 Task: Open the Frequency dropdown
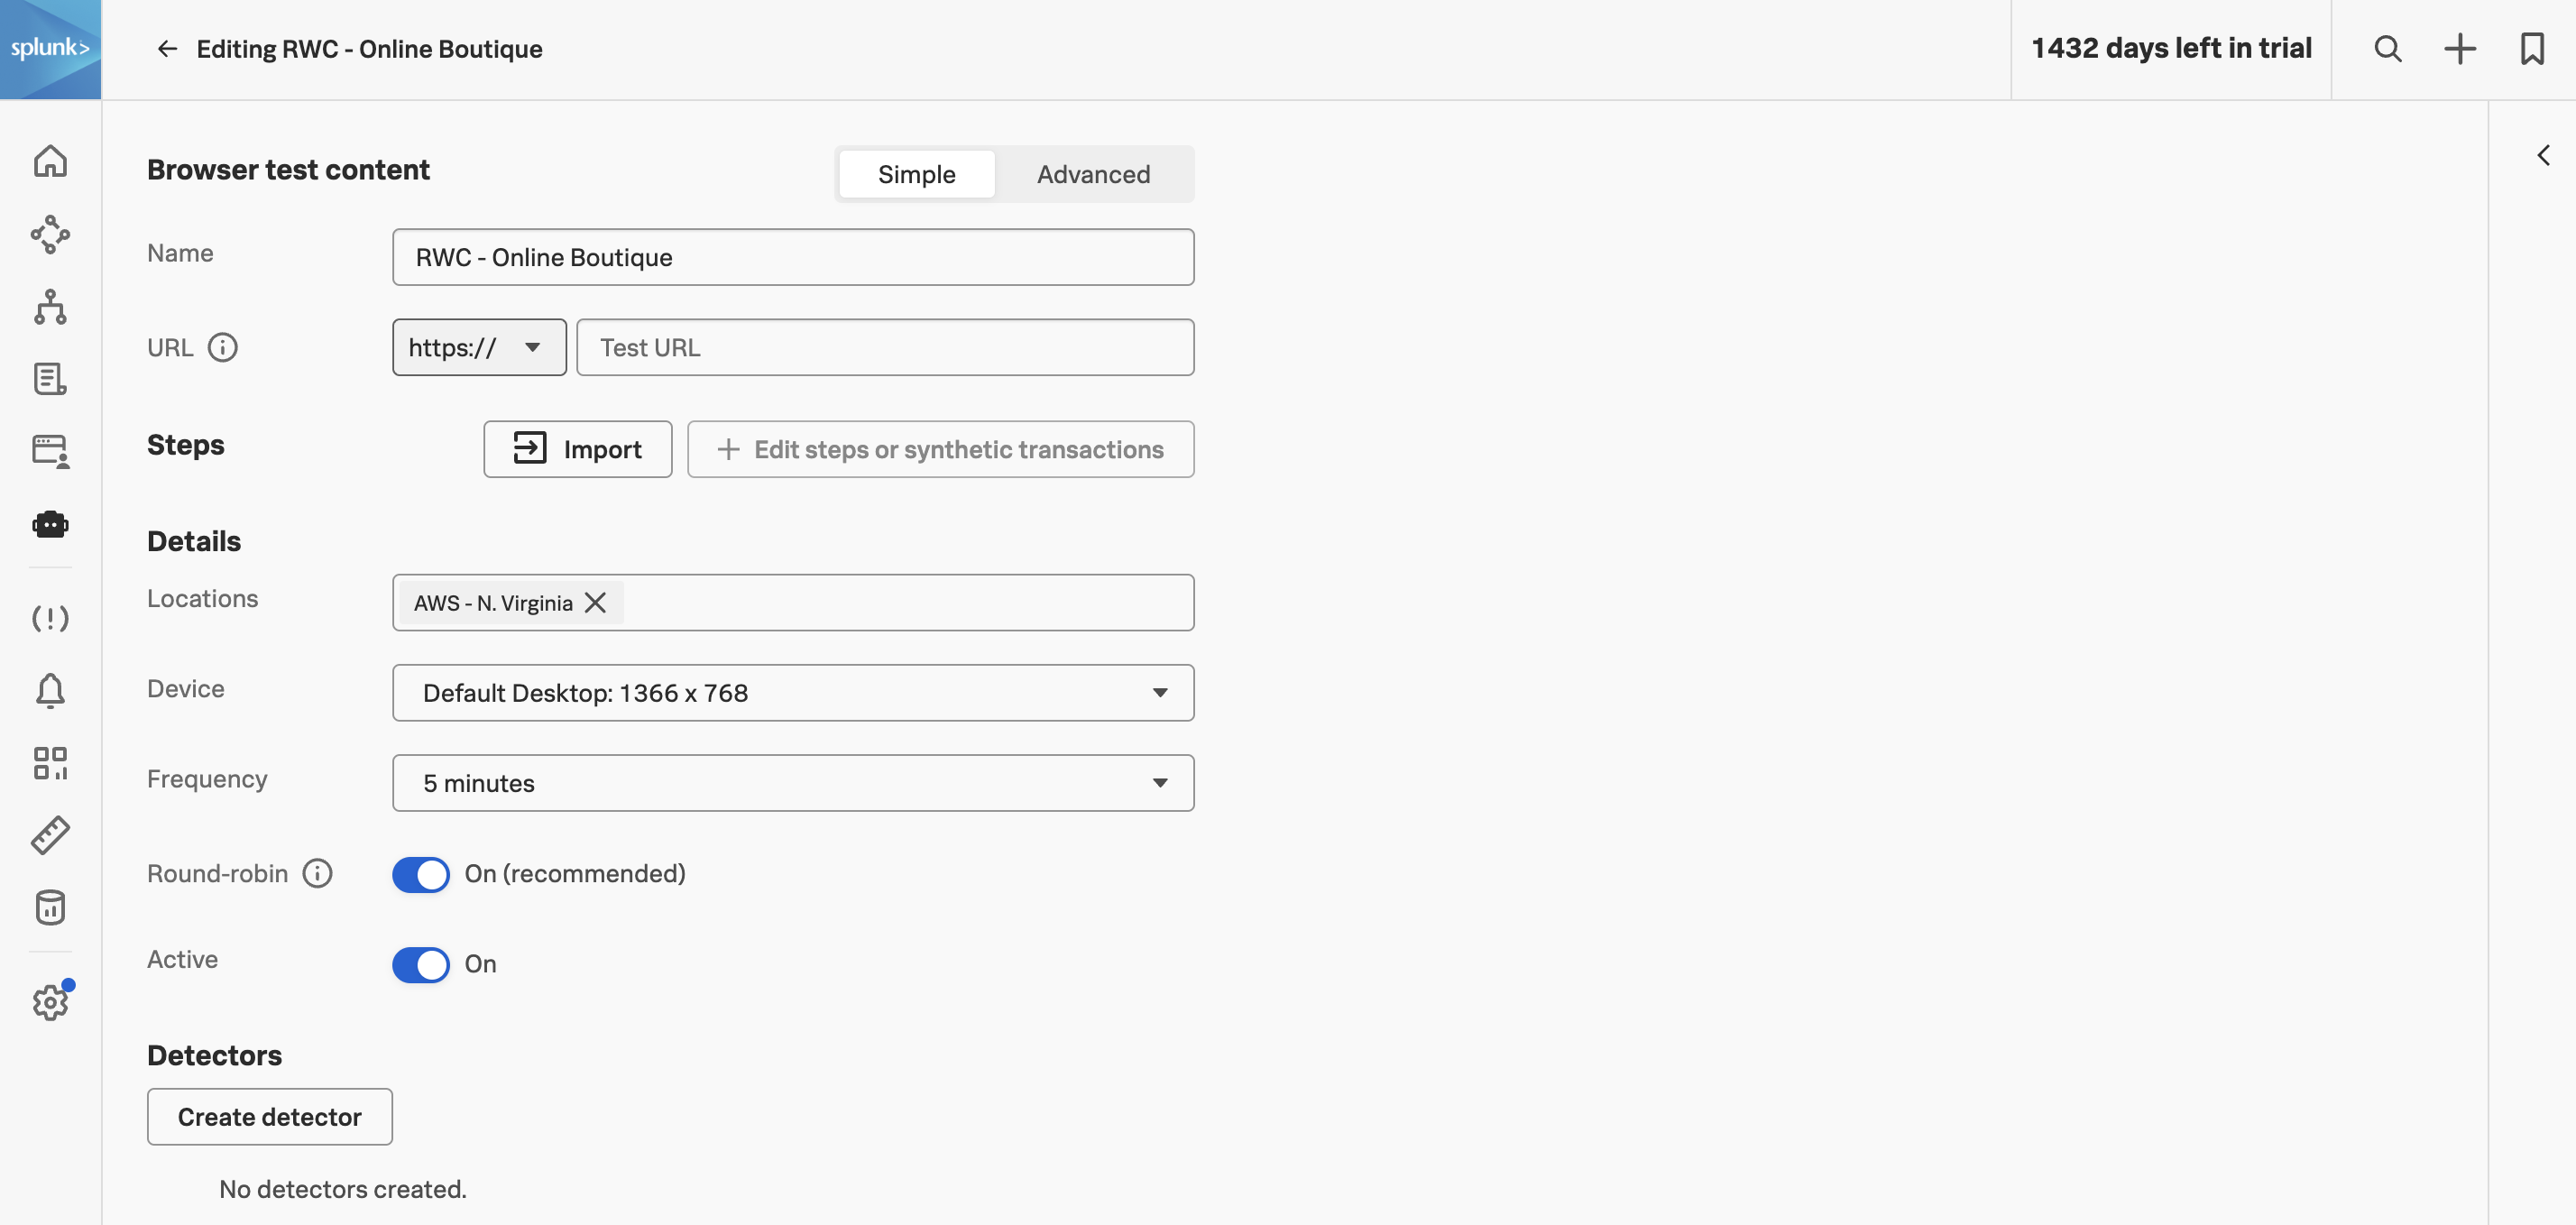click(793, 783)
